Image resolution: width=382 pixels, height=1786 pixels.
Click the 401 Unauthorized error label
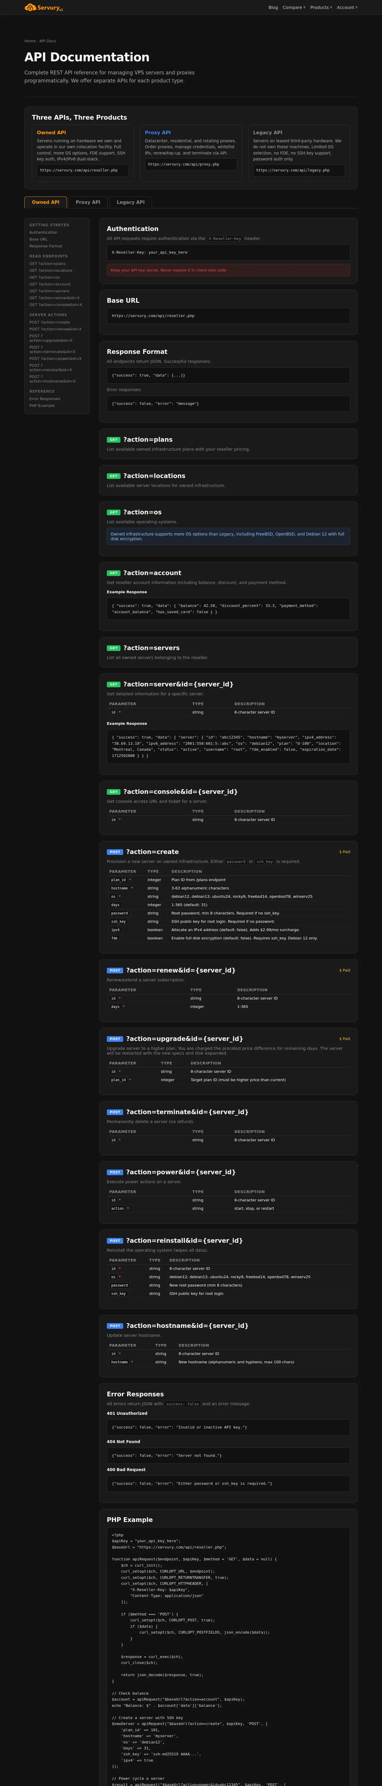pyautogui.click(x=127, y=1413)
